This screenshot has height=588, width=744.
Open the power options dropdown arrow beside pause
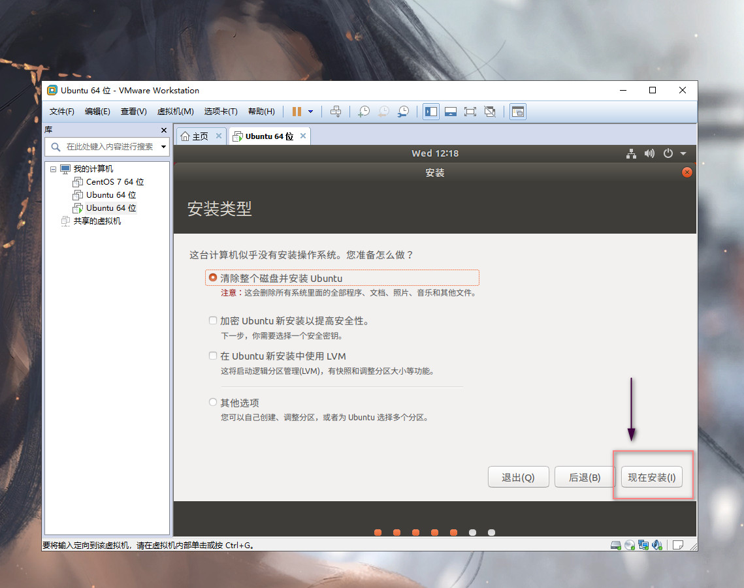[x=311, y=112]
